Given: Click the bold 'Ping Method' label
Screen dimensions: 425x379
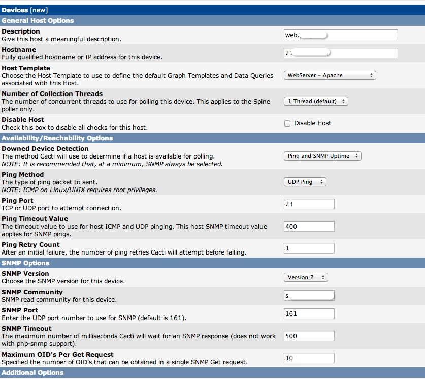Looking at the screenshot, I should coord(22,175).
